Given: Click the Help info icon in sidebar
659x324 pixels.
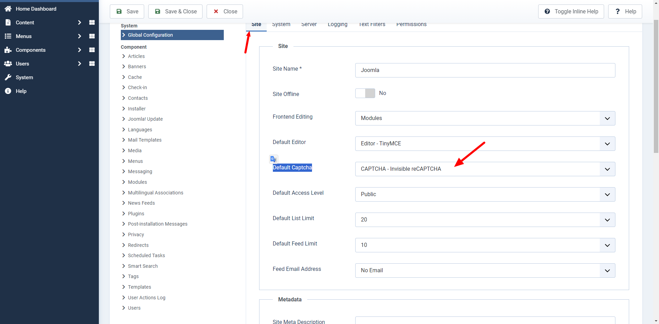Looking at the screenshot, I should tap(8, 91).
